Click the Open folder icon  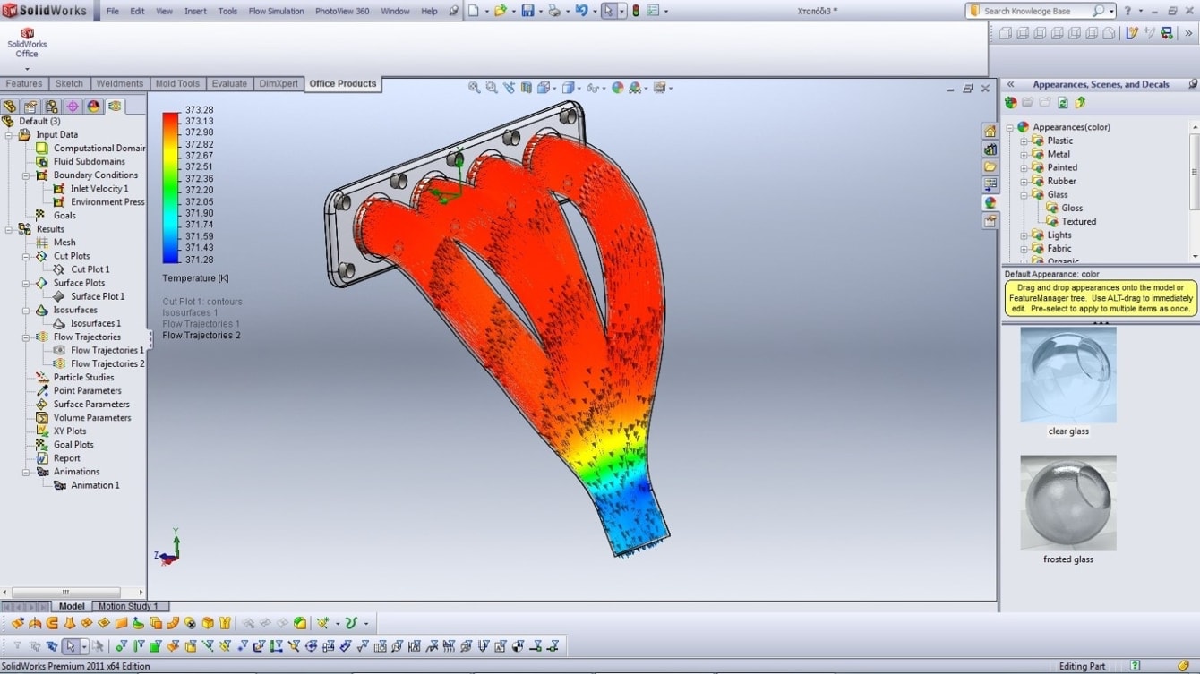click(501, 11)
